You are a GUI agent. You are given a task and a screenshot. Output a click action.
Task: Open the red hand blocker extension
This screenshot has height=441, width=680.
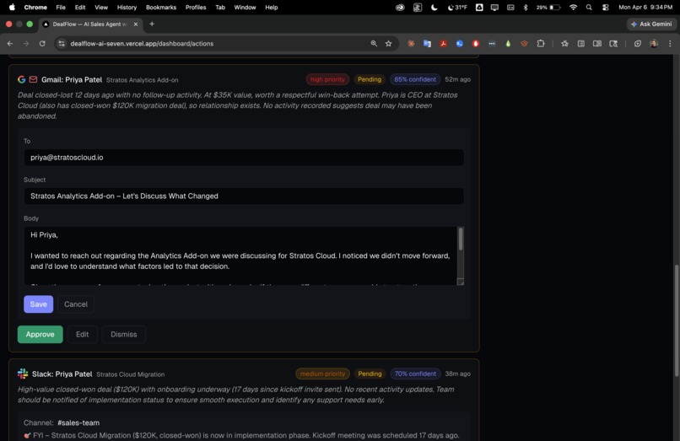(476, 43)
